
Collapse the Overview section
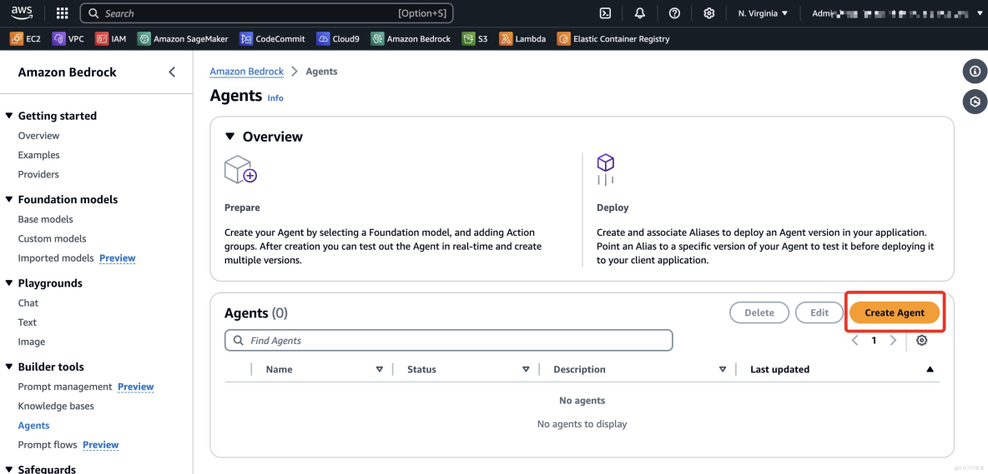click(x=230, y=137)
